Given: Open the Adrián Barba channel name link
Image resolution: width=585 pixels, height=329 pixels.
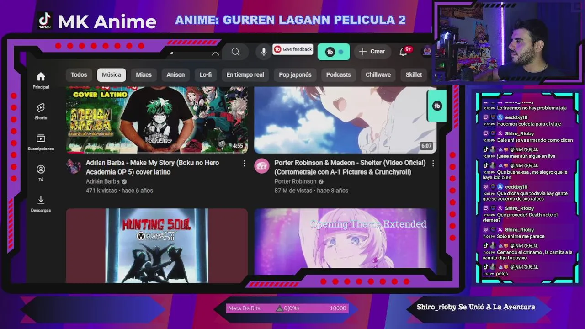Looking at the screenshot, I should click(x=103, y=181).
